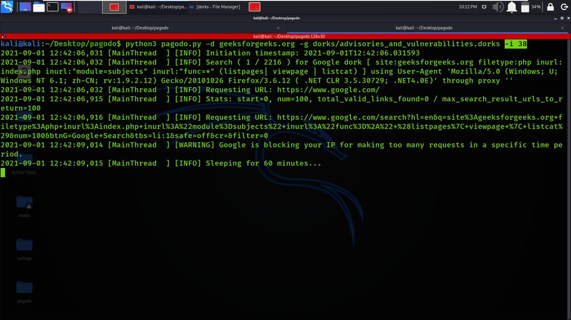Click the 'https://www.google.com/' requesting URL text

[x=328, y=90]
